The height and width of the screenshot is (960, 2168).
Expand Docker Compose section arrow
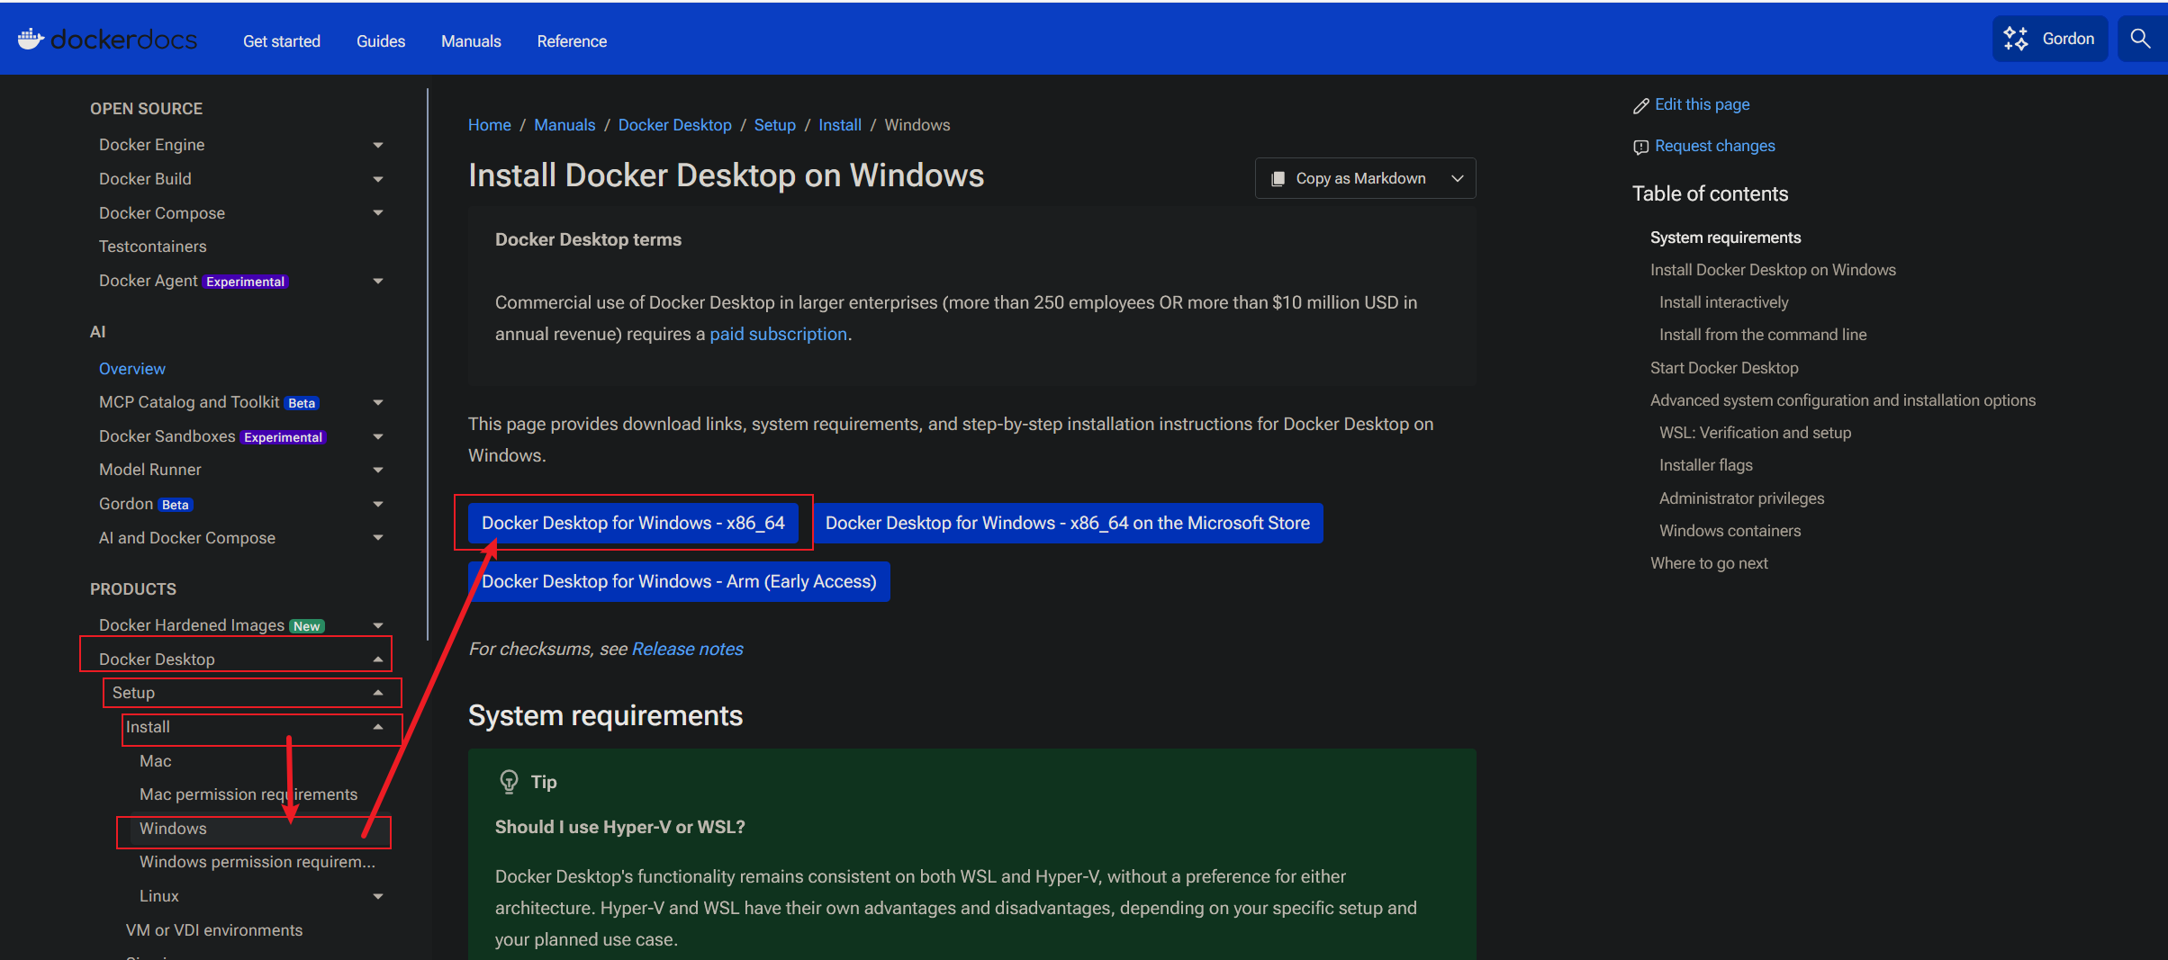click(378, 213)
